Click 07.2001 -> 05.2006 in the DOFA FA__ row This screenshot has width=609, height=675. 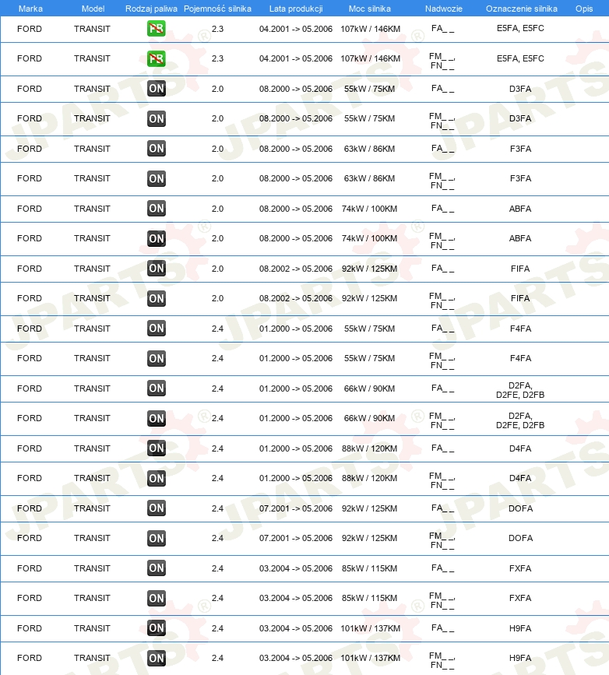296,508
